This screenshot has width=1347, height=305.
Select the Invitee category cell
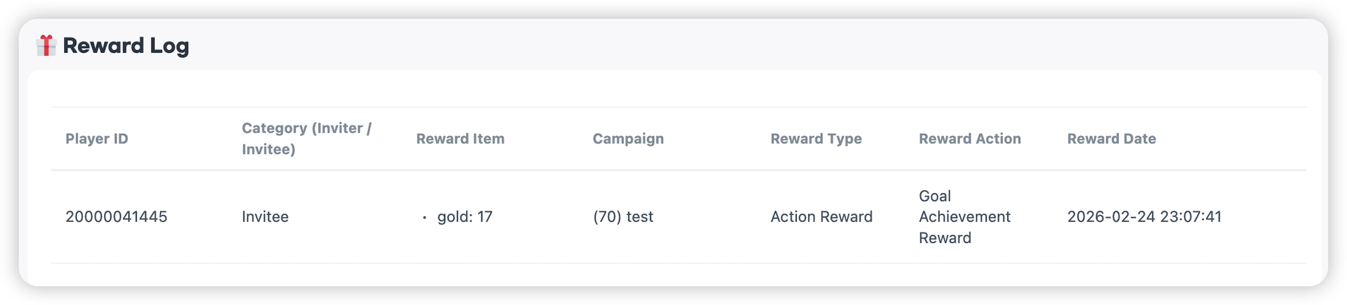pyautogui.click(x=265, y=217)
